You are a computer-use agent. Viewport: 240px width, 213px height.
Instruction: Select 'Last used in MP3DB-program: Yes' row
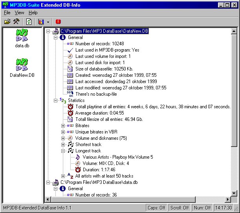pyautogui.click(x=107, y=50)
